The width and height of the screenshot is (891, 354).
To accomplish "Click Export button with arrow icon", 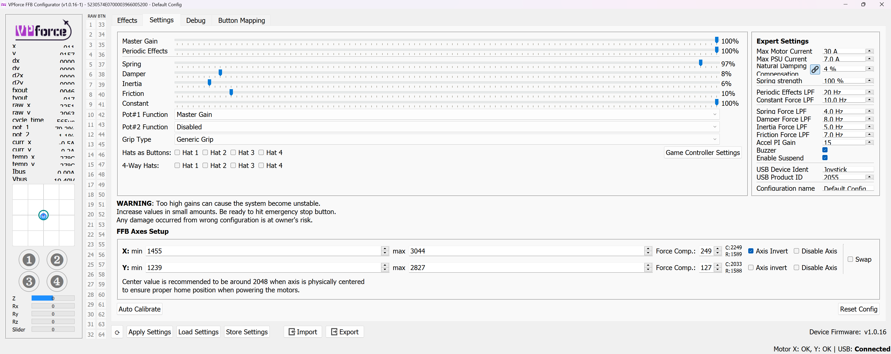I will pos(345,332).
